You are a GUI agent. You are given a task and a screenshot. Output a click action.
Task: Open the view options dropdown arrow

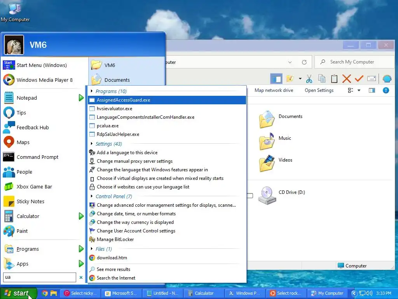point(359,90)
